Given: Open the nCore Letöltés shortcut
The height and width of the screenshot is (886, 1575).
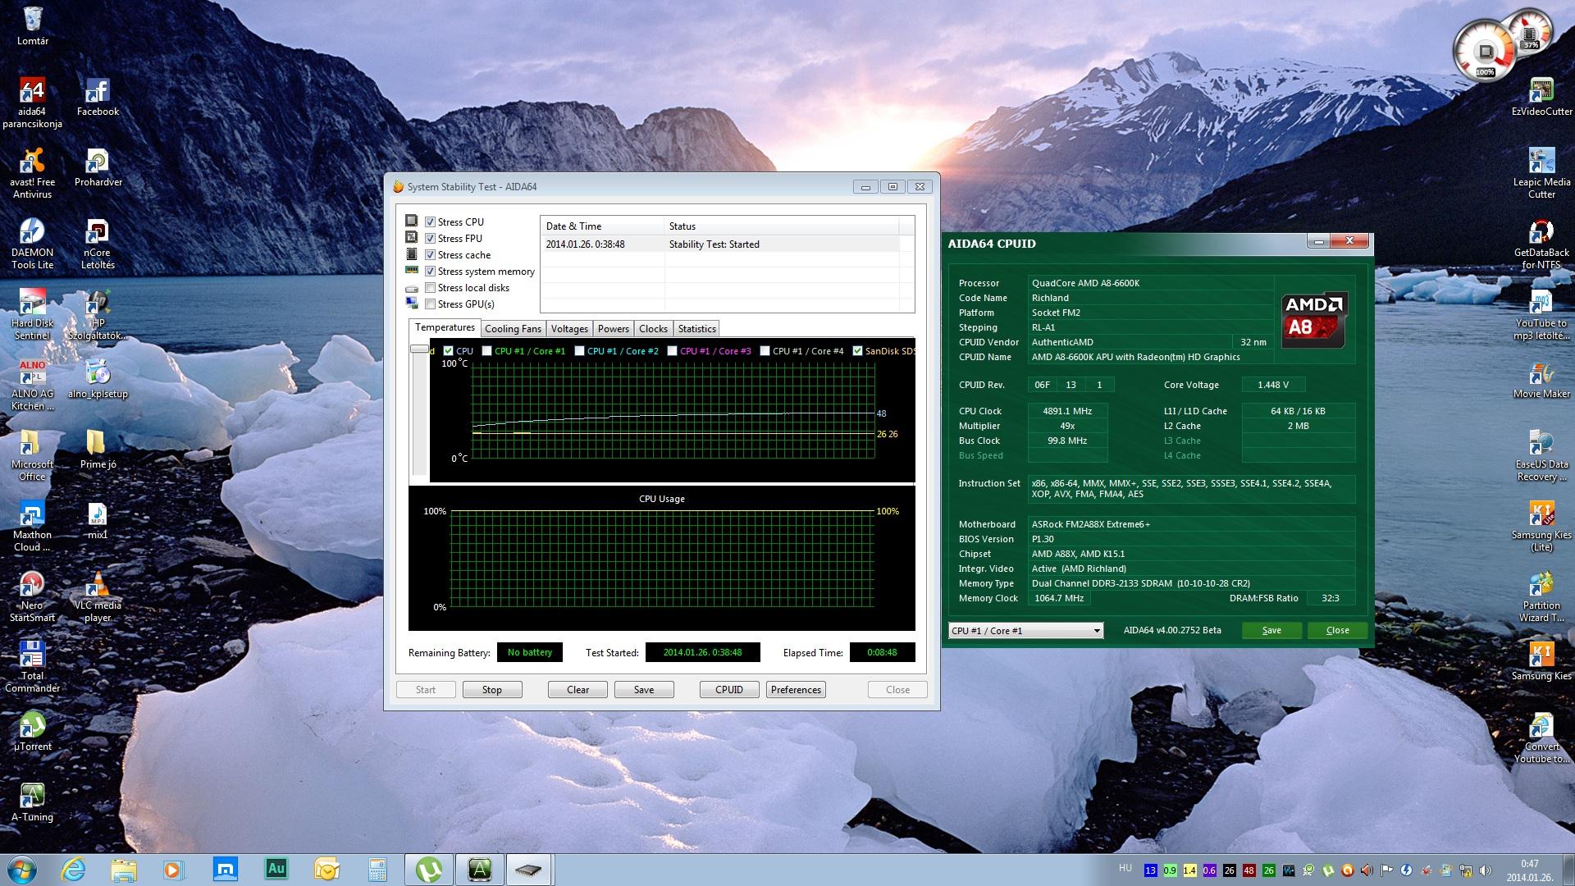Looking at the screenshot, I should tap(98, 243).
